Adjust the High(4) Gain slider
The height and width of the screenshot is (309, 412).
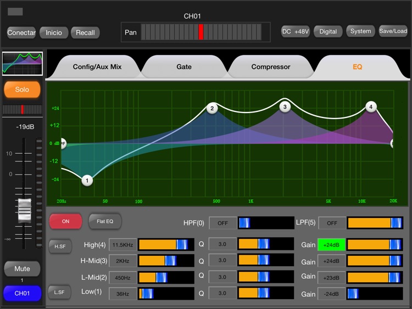tap(375, 245)
